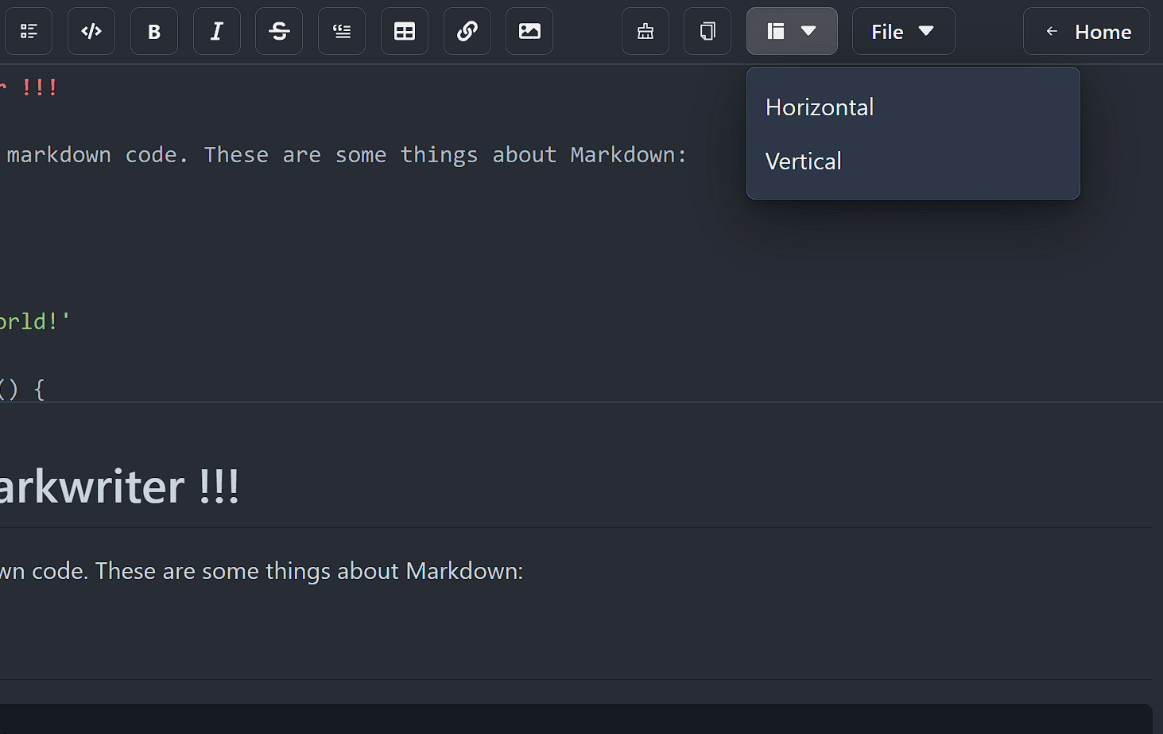Click the rendered preview heading ending in '!!!'

(119, 486)
